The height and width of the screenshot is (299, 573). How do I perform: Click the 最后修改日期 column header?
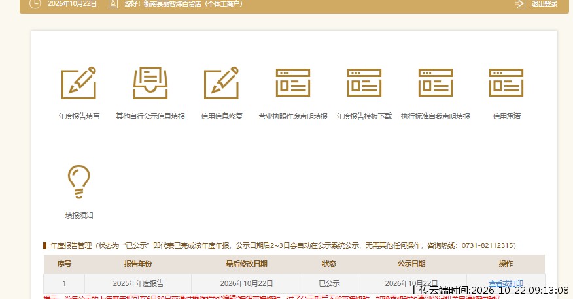(x=247, y=264)
